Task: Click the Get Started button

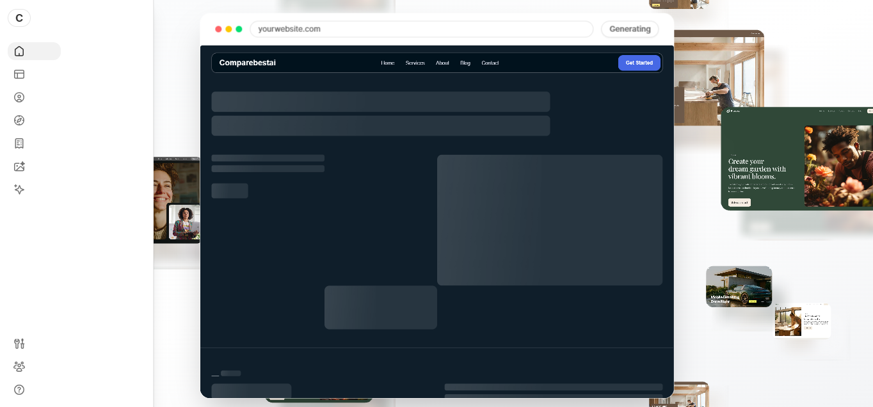Action: click(x=639, y=63)
